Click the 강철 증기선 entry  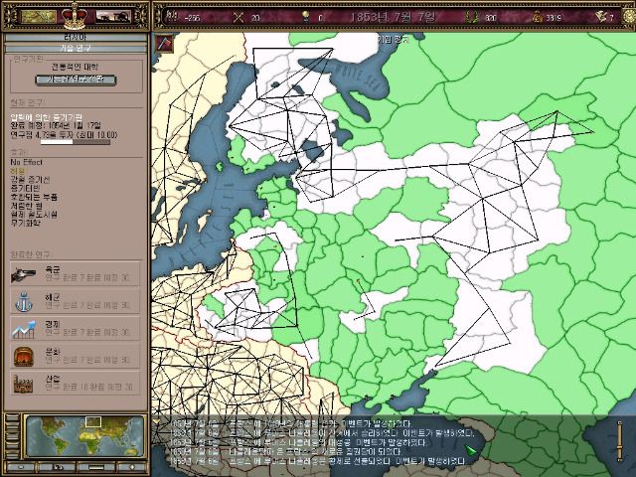click(30, 180)
